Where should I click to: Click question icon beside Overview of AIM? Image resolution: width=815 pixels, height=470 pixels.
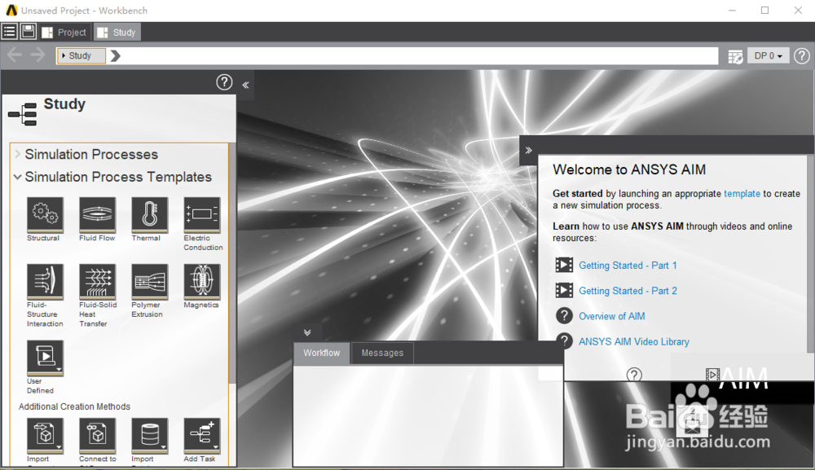[564, 316]
